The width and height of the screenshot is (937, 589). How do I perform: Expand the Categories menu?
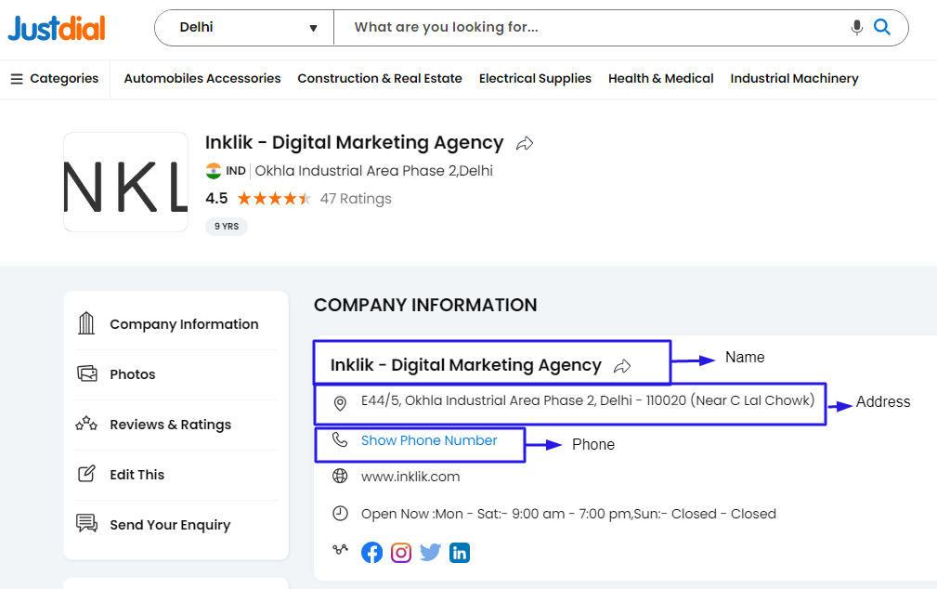tap(54, 78)
